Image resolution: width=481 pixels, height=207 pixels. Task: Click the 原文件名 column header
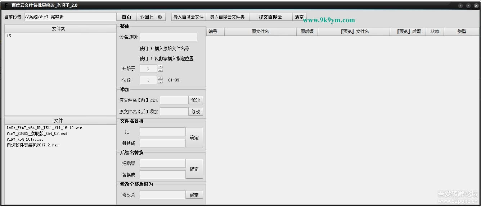point(260,32)
